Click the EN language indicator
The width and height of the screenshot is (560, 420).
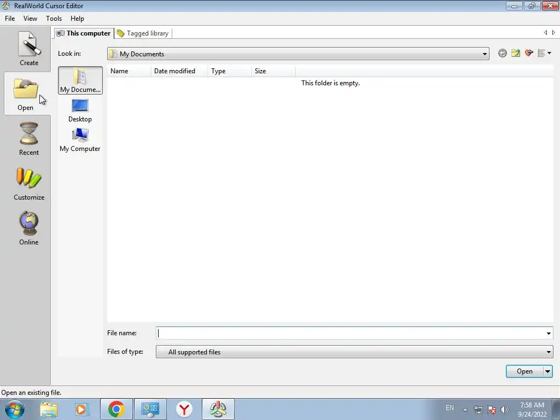(x=450, y=408)
